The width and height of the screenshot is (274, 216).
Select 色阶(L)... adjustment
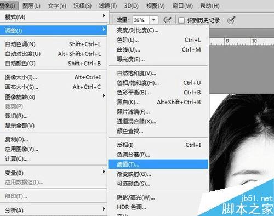click(x=158, y=40)
